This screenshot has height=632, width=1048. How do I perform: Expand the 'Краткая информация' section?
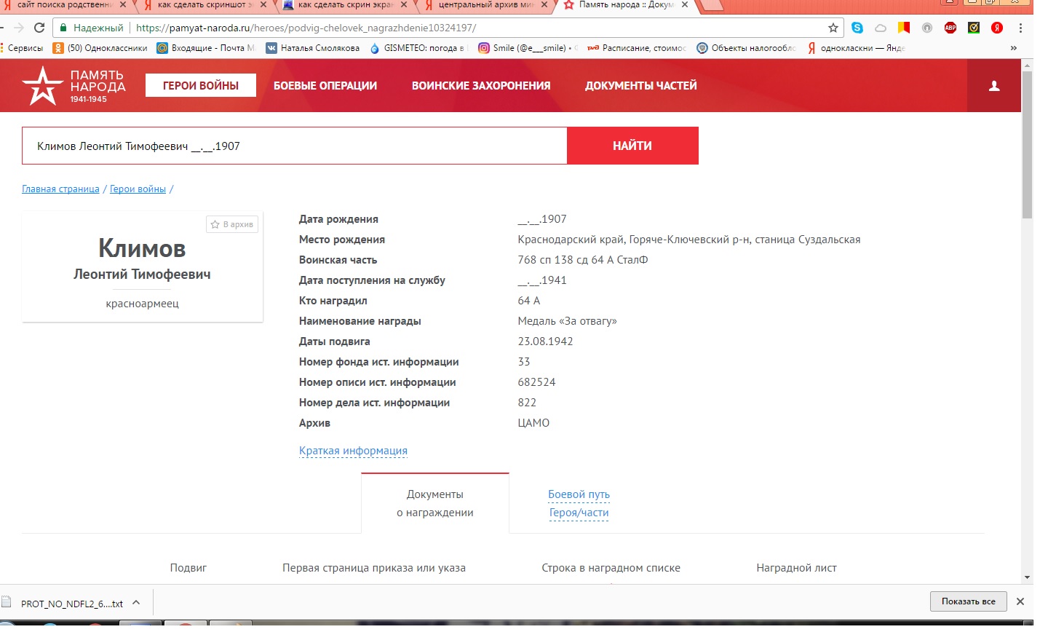(353, 451)
